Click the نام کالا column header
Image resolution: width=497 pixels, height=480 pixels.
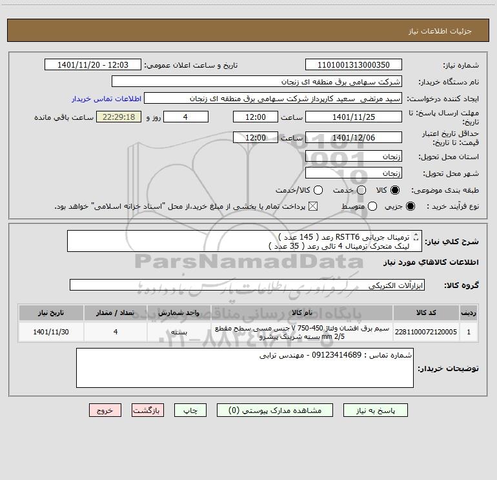[x=302, y=313]
